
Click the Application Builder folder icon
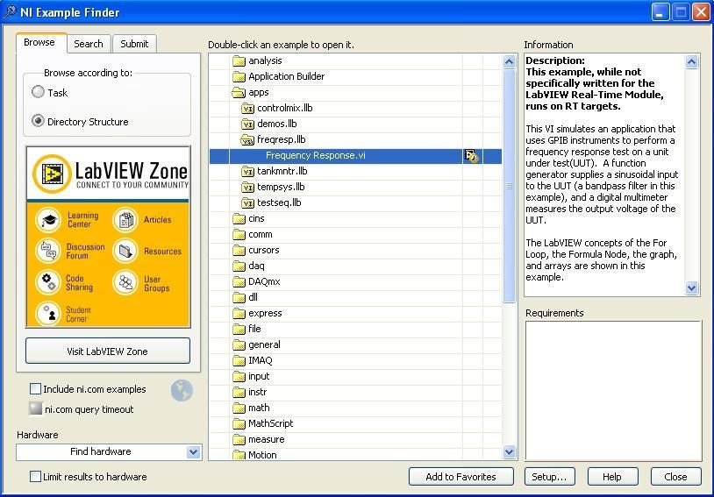click(x=239, y=76)
